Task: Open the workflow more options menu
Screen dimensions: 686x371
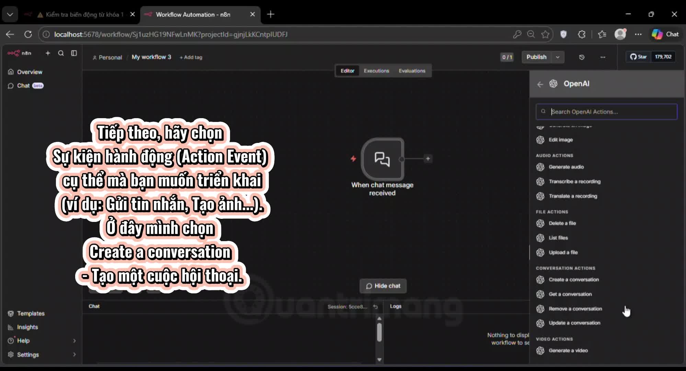Action: pyautogui.click(x=603, y=57)
